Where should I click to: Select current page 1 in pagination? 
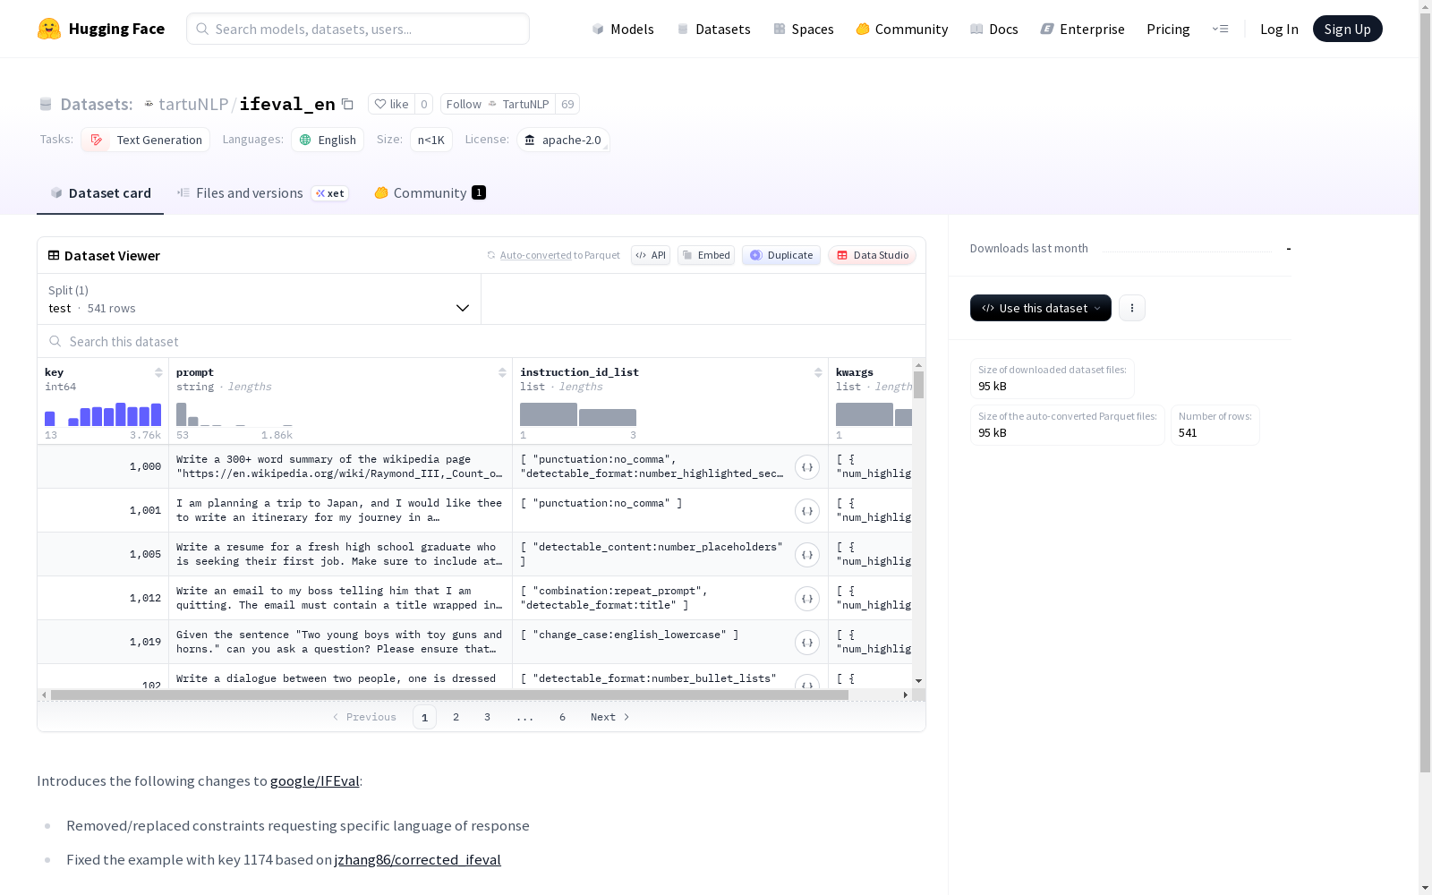pos(425,717)
